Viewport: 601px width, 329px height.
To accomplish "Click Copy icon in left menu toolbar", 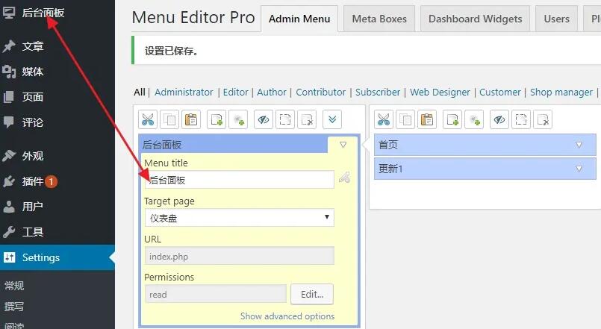I will pyautogui.click(x=169, y=119).
